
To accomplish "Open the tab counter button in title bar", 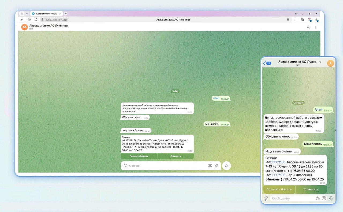I will click(22, 13).
